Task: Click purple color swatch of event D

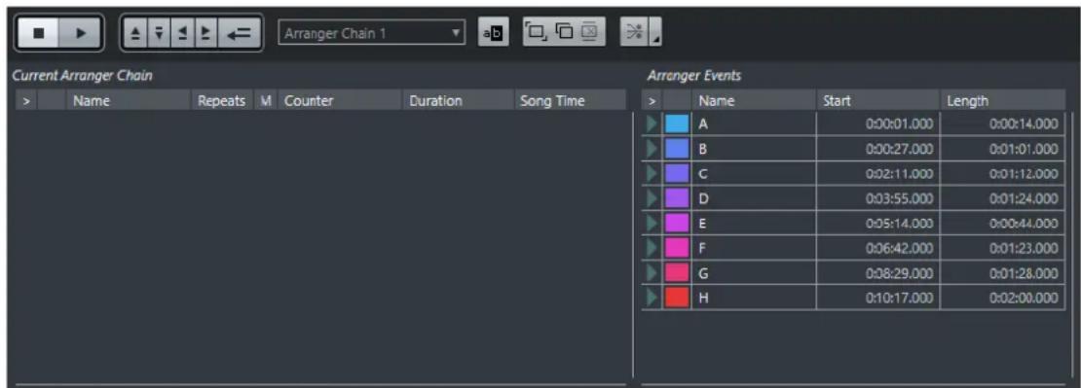Action: [677, 198]
